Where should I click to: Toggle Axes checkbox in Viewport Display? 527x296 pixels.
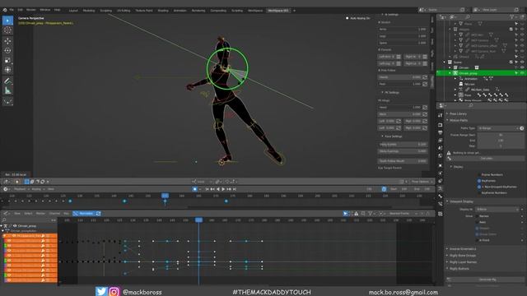point(478,222)
